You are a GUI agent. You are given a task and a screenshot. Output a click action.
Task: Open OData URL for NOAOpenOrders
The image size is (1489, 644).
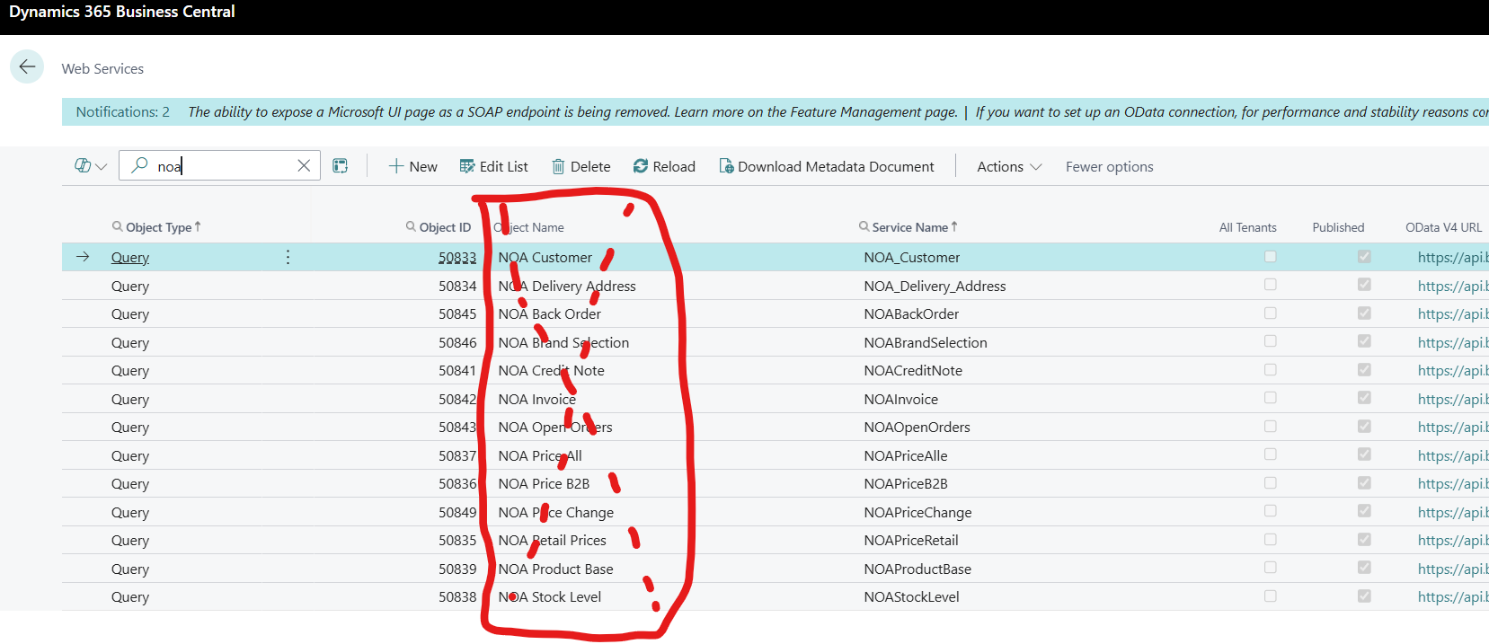tap(1452, 427)
